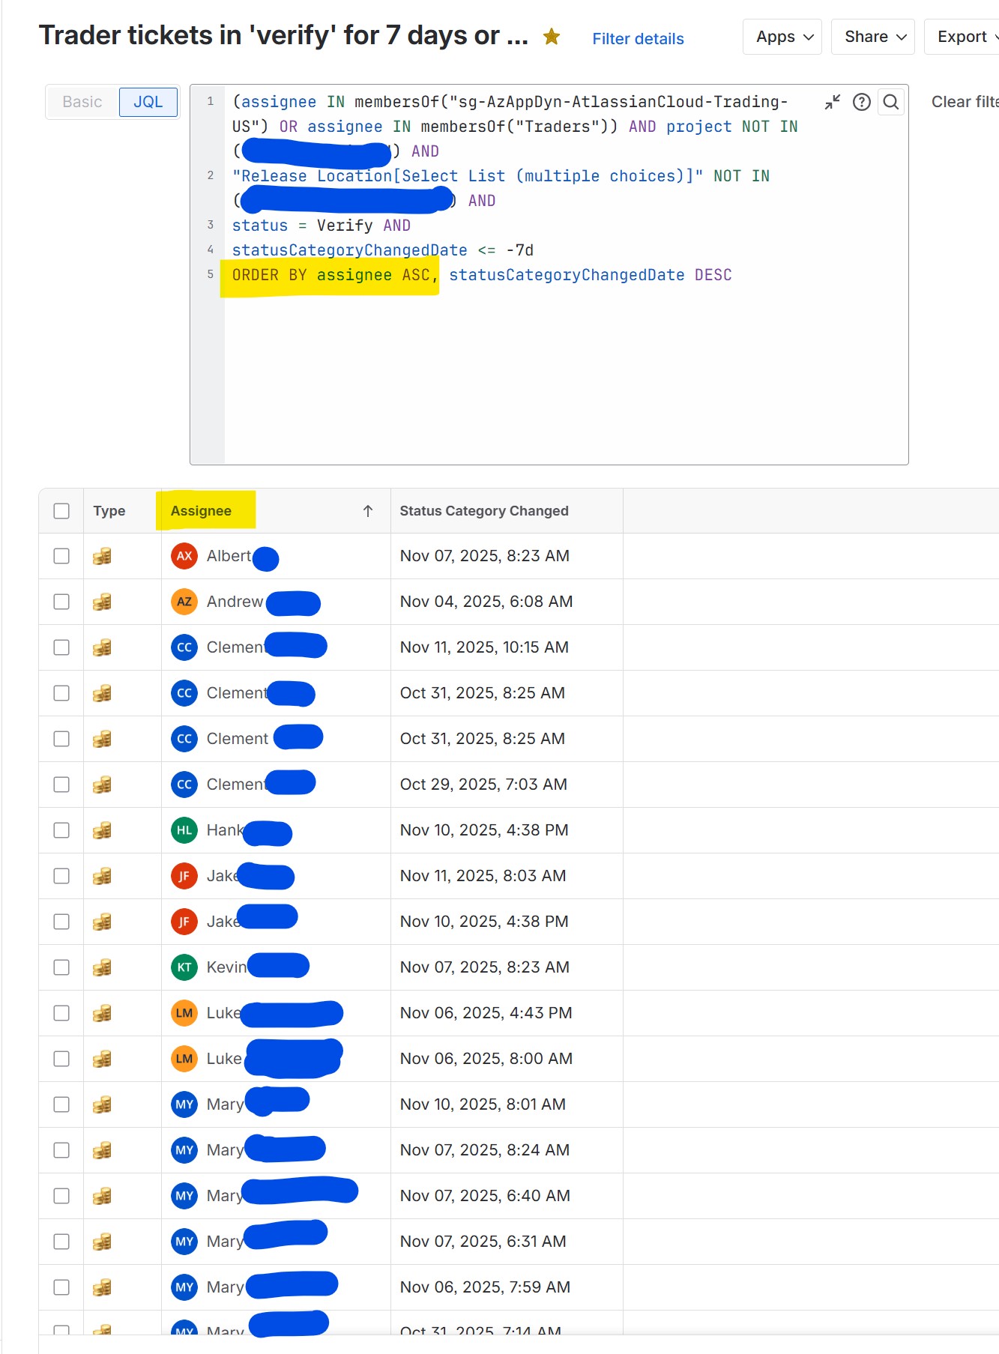Click the AX avatar for Albert
This screenshot has height=1354, width=999.
click(x=184, y=556)
